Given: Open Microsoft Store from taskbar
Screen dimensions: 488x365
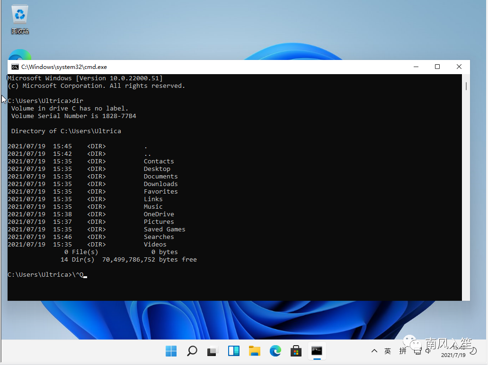Looking at the screenshot, I should pos(296,351).
